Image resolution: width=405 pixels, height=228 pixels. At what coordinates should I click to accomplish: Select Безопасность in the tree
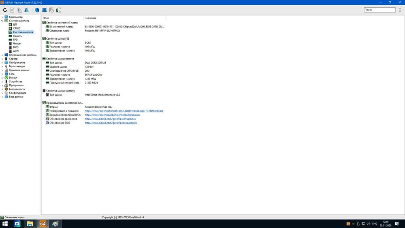[x=17, y=89]
